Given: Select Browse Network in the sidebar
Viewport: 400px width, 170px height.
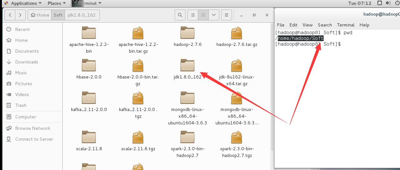Looking at the screenshot, I should pyautogui.click(x=32, y=128).
